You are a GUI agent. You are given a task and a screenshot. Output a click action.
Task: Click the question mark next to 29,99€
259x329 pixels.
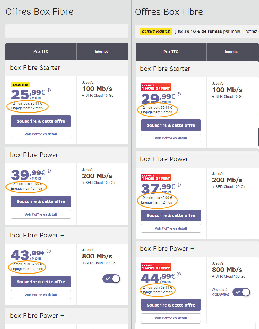179,95
